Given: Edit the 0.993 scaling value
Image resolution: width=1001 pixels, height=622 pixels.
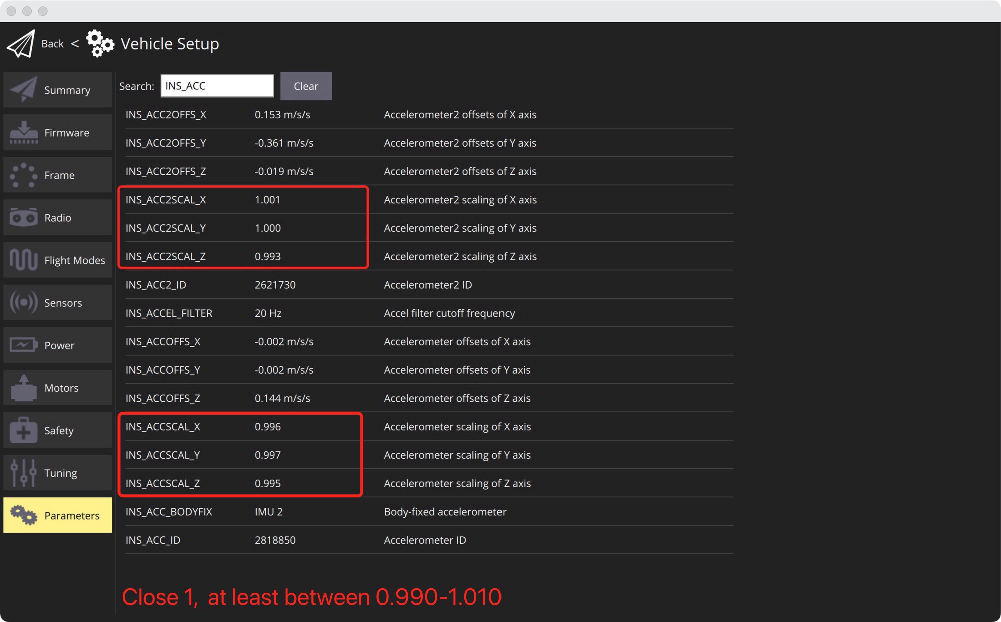Looking at the screenshot, I should [x=268, y=256].
